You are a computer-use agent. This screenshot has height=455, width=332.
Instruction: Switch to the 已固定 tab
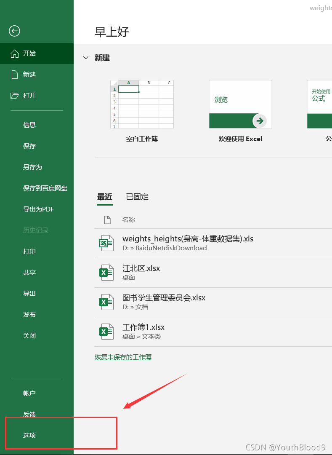(x=137, y=197)
